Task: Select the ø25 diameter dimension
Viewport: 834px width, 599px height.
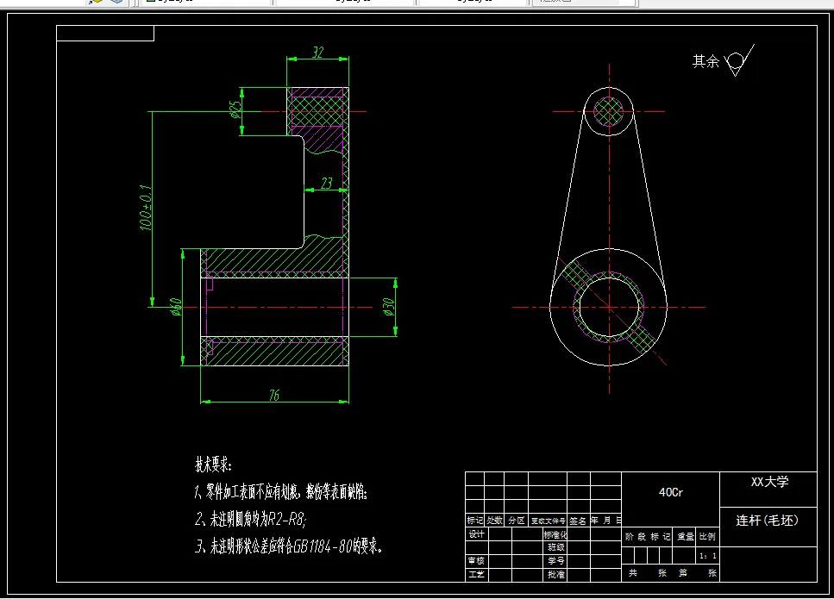Action: tap(235, 109)
